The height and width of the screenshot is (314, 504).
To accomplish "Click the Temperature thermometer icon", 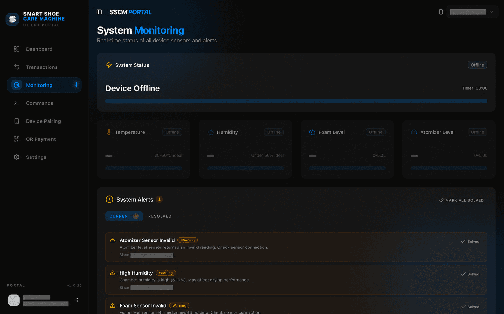I will [109, 132].
